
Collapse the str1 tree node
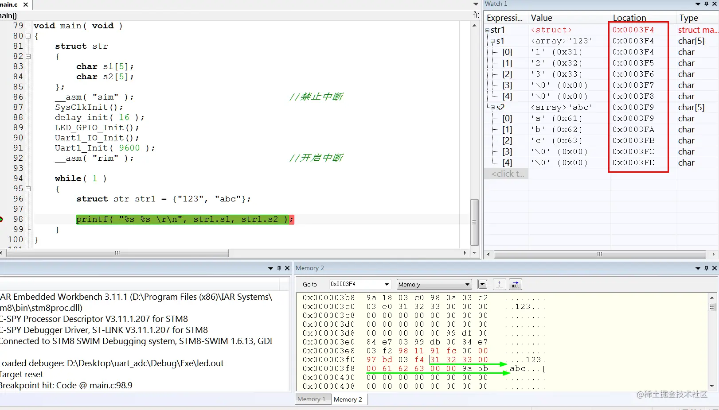487,31
